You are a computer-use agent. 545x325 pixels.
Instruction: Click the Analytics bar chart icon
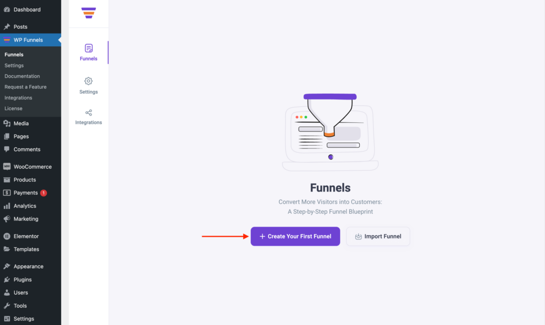pyautogui.click(x=7, y=206)
